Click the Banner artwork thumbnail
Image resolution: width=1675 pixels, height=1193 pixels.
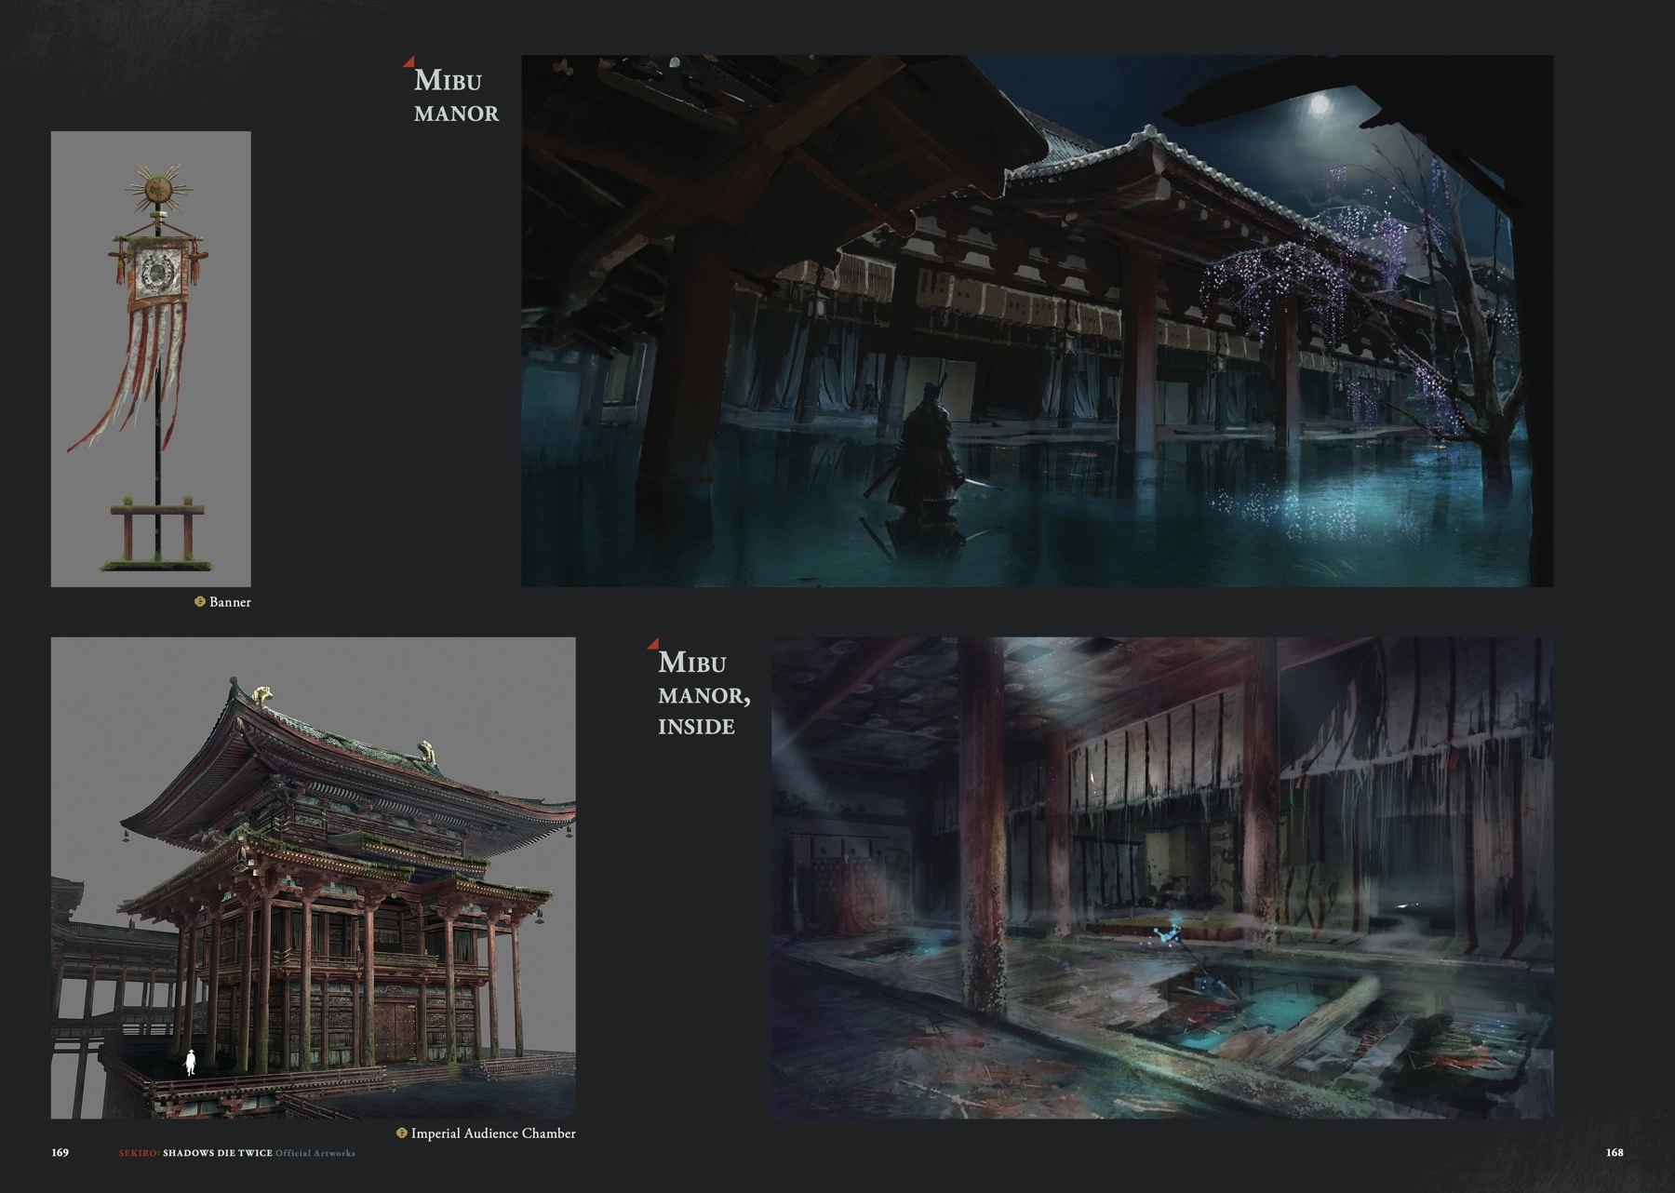151,359
